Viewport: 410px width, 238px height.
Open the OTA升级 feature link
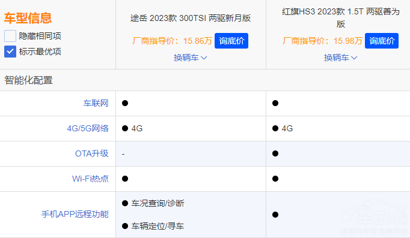click(x=91, y=153)
